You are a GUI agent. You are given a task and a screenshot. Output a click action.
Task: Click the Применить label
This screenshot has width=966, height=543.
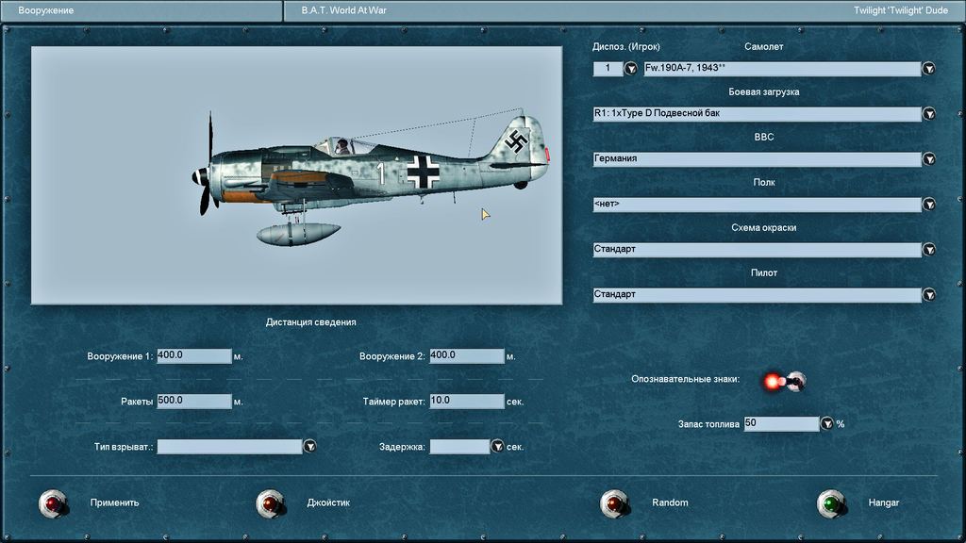coord(114,503)
